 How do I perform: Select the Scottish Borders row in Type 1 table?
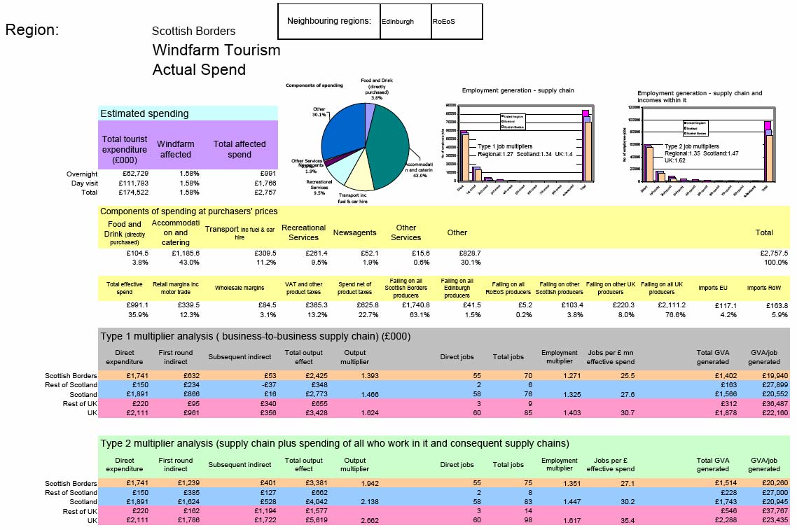click(444, 375)
